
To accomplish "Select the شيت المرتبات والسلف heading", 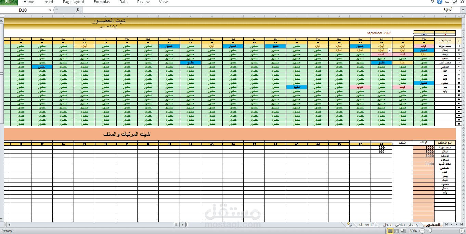I will (127, 134).
